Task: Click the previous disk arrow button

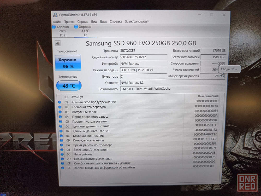Action: pyautogui.click(x=57, y=43)
